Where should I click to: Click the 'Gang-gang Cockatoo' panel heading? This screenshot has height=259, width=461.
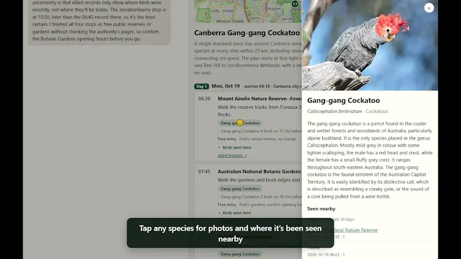click(343, 100)
